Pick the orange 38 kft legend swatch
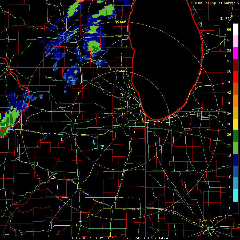The width and height of the screenshot is (240, 240). pyautogui.click(x=235, y=101)
